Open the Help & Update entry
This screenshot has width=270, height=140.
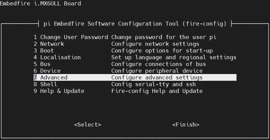point(62,91)
